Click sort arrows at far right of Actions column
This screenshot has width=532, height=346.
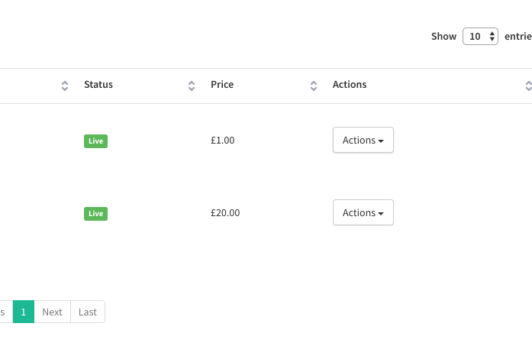(528, 86)
